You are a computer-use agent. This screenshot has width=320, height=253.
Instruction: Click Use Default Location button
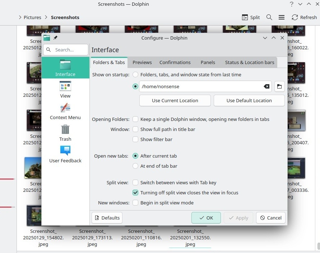click(x=249, y=100)
